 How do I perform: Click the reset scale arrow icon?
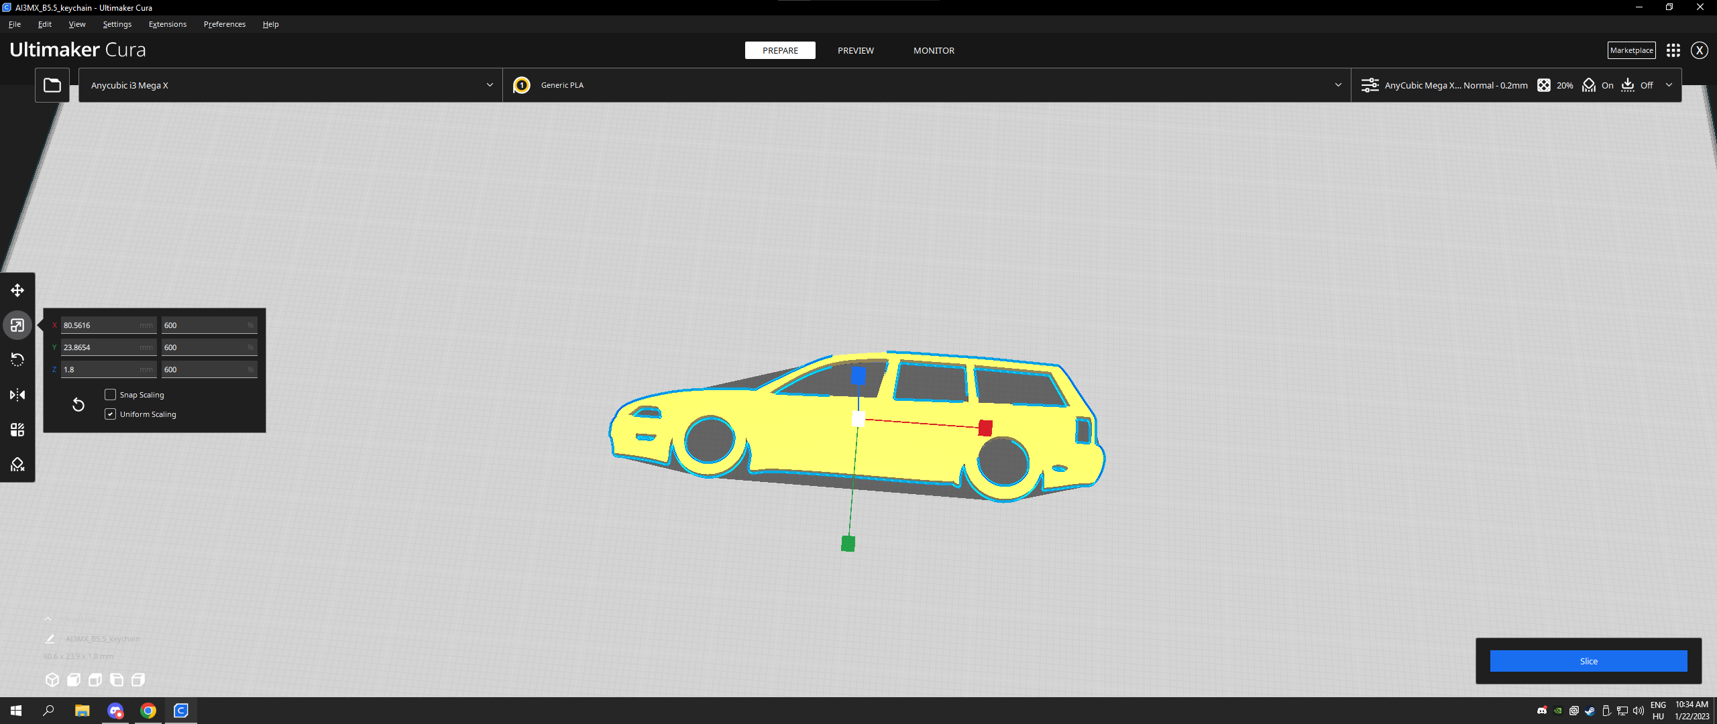point(78,404)
